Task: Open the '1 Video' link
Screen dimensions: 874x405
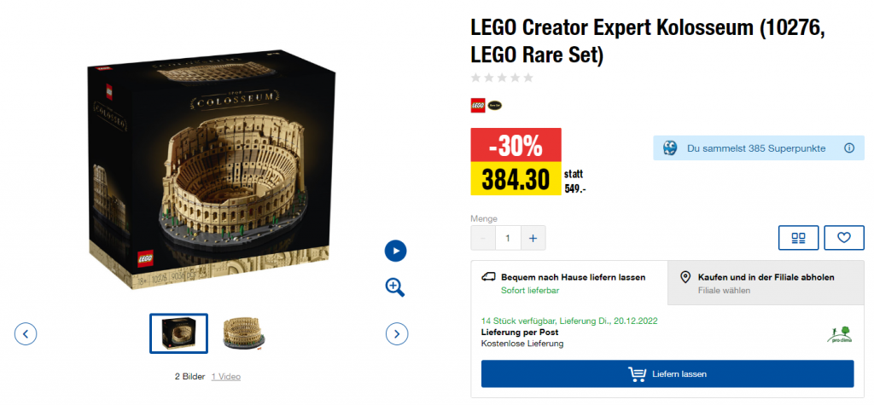Action: coord(225,376)
